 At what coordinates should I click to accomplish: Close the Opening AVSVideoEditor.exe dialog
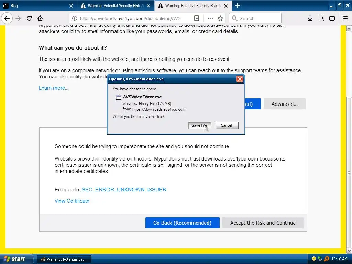pyautogui.click(x=240, y=79)
